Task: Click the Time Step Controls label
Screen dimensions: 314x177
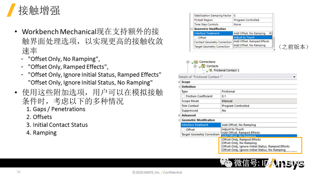Action: click(206, 24)
